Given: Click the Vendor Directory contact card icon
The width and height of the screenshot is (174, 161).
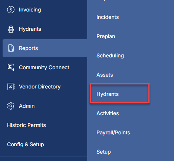Looking at the screenshot, I should pyautogui.click(x=11, y=87).
